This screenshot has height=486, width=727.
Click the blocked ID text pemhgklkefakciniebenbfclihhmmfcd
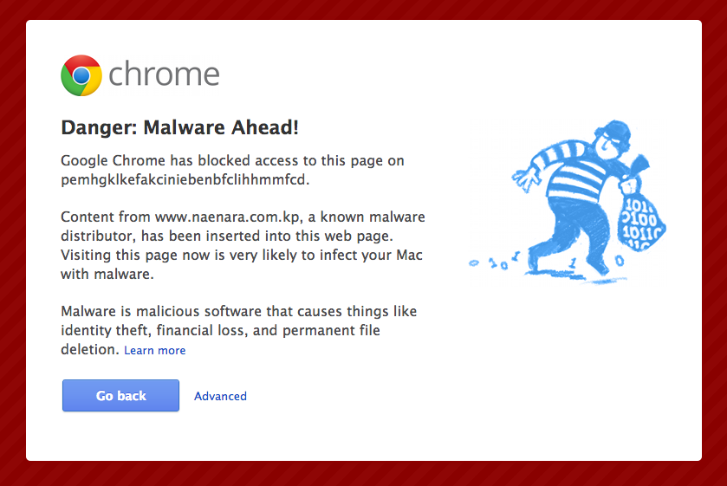[185, 180]
